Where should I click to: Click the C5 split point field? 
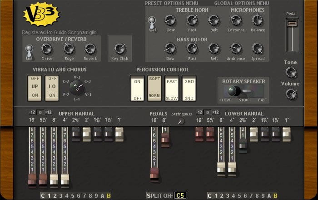pos(180,195)
